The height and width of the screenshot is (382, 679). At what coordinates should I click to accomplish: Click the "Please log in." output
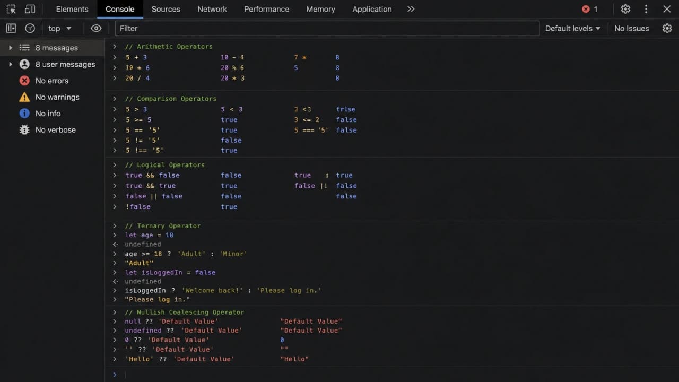[158, 300]
